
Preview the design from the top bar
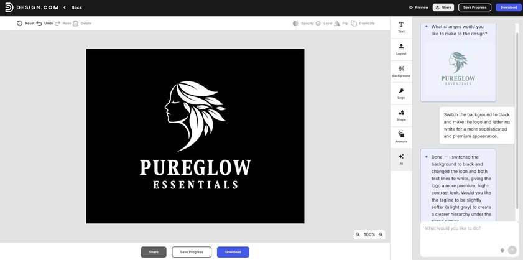click(419, 7)
